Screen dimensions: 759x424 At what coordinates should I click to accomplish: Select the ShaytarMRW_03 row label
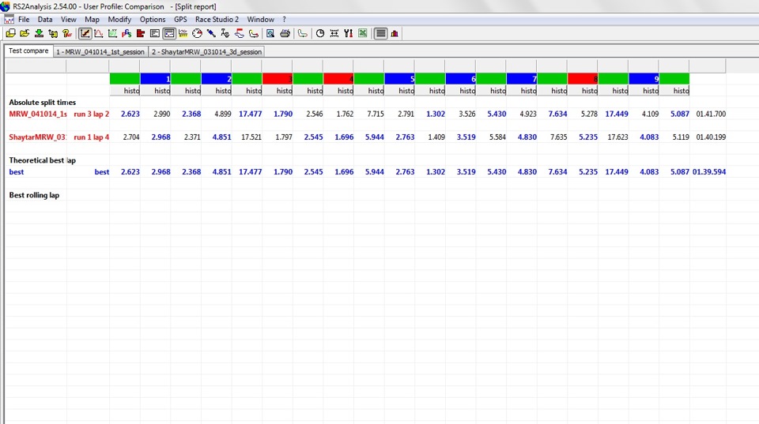(x=38, y=137)
